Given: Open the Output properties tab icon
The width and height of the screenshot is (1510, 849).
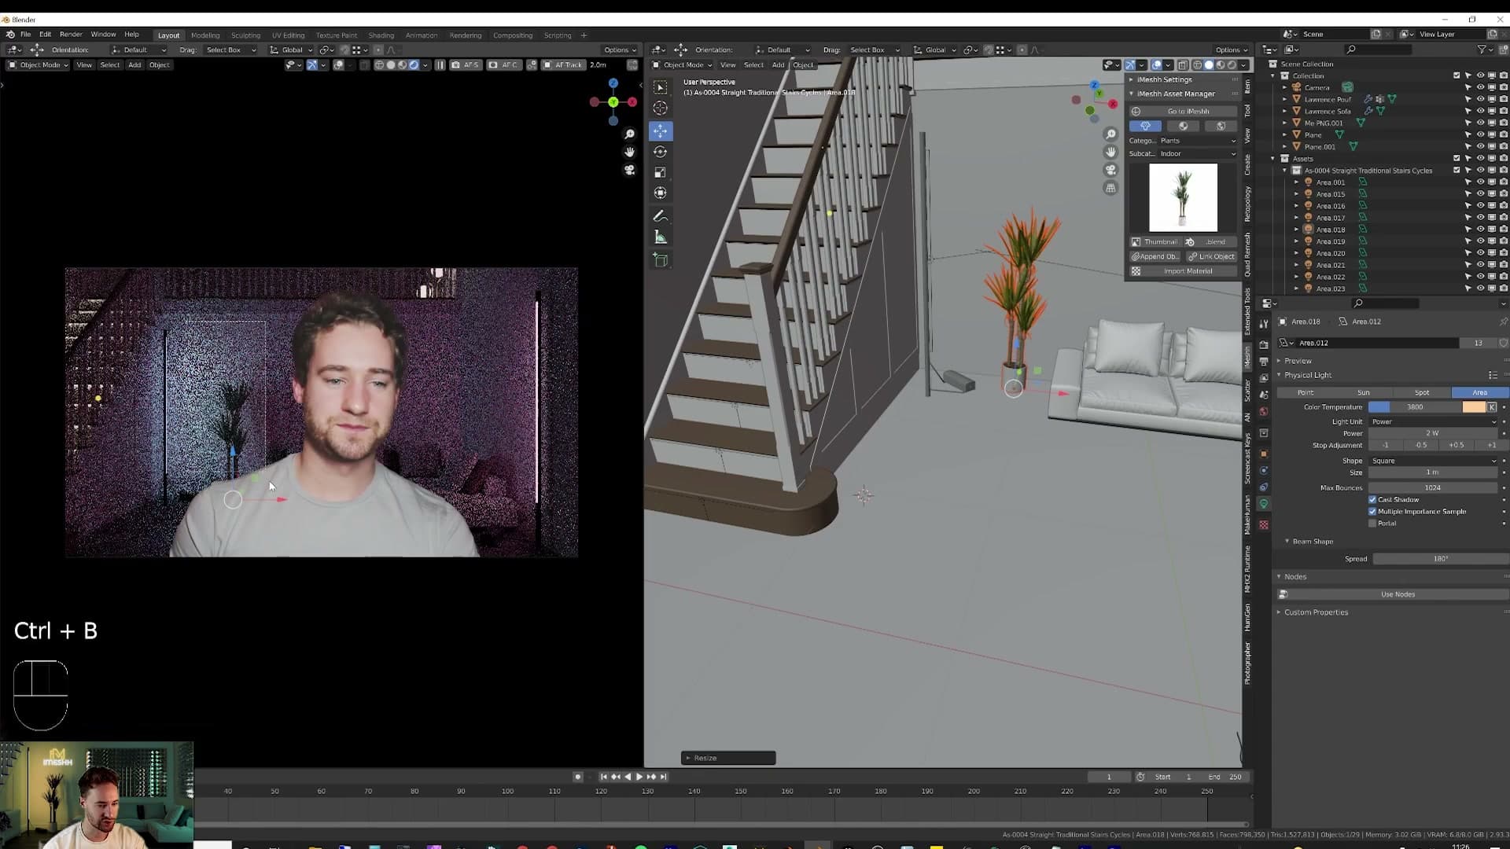Looking at the screenshot, I should (1264, 361).
